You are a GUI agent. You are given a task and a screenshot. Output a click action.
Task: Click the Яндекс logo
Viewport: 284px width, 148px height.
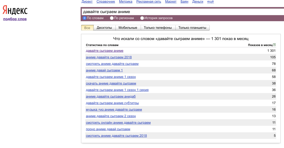[x=15, y=10]
